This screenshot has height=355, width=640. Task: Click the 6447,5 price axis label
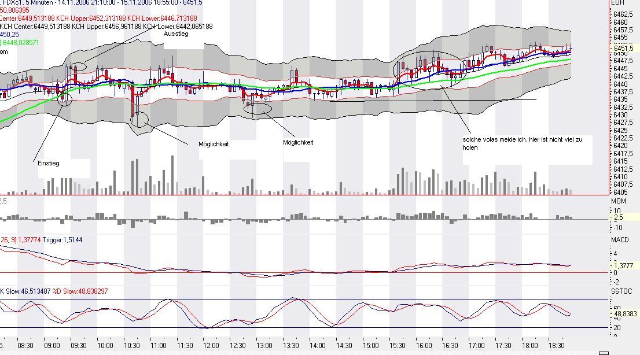(623, 61)
